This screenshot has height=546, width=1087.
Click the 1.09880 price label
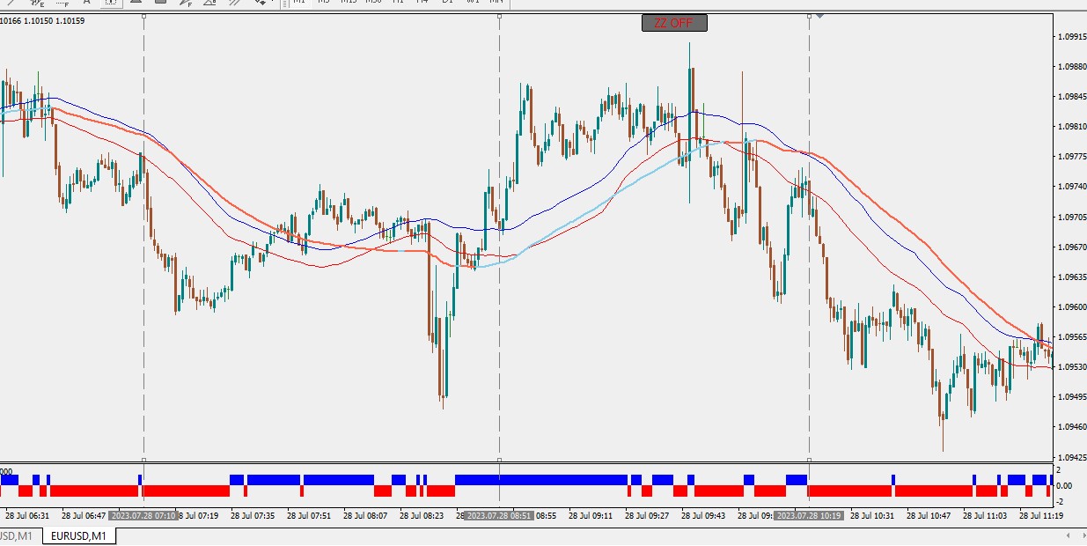click(1070, 66)
